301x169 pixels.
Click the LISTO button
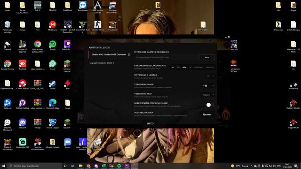pyautogui.click(x=150, y=123)
